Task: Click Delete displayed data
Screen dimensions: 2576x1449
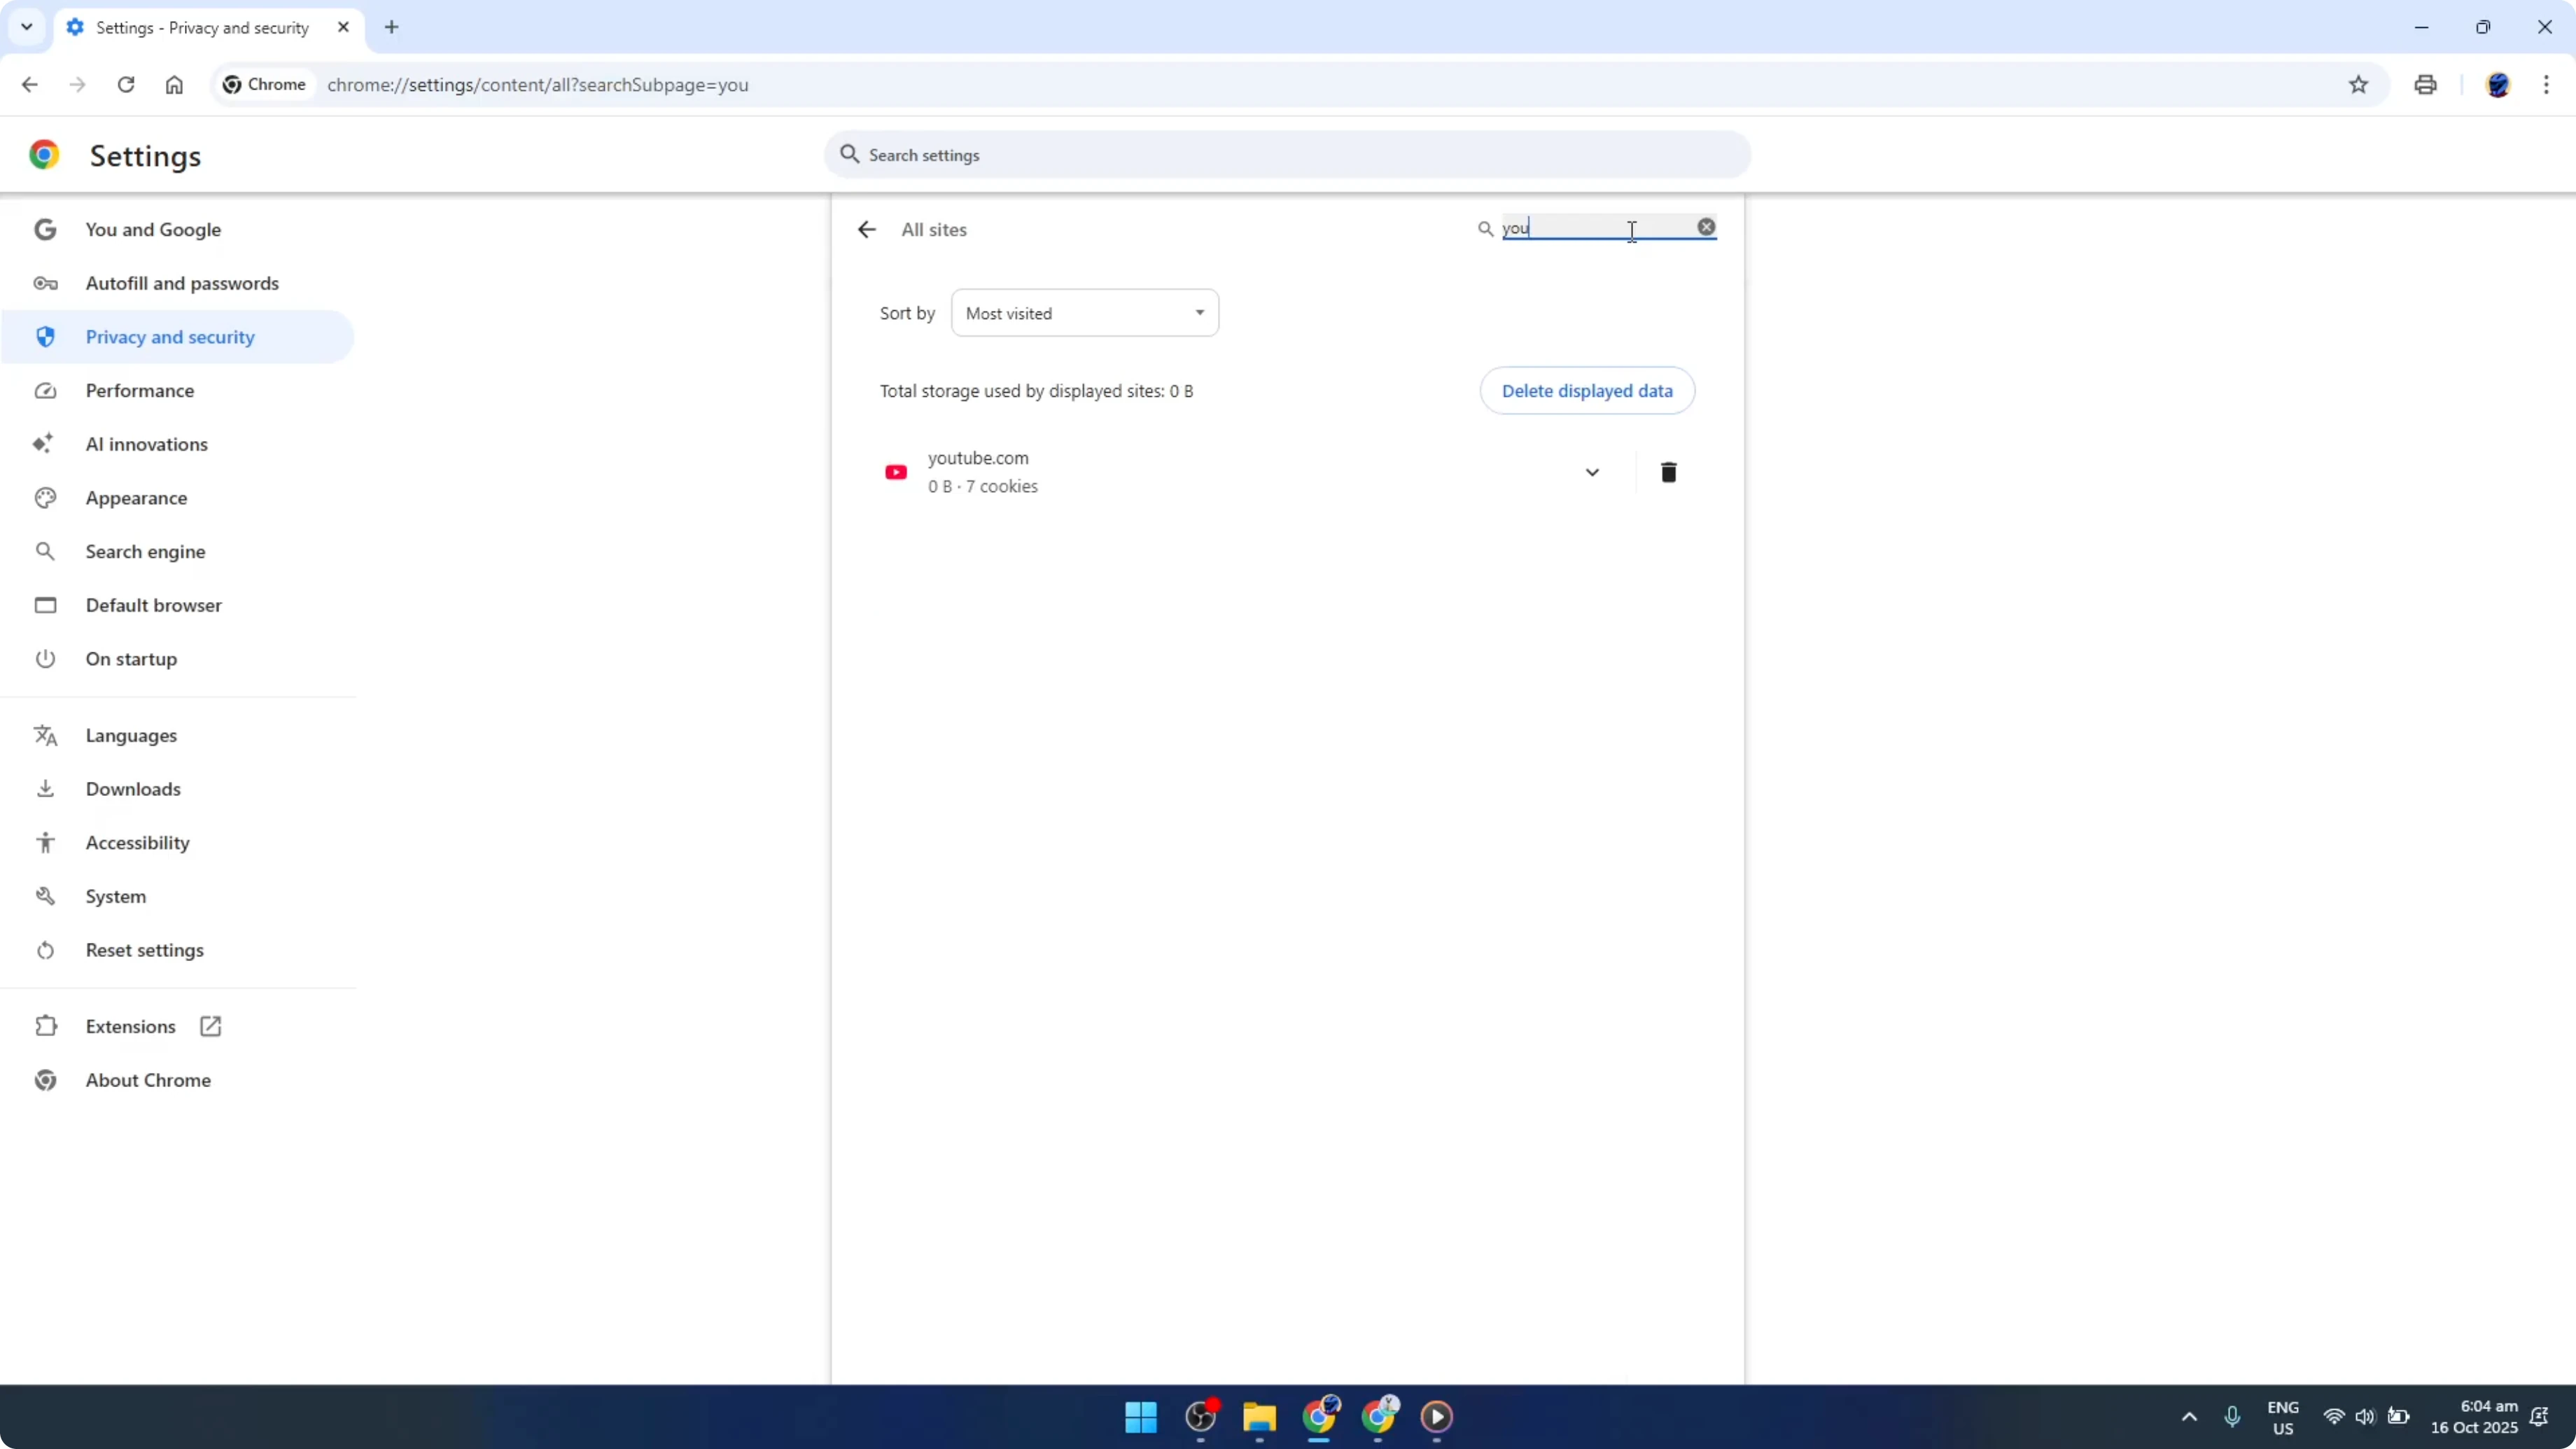Action: [x=1587, y=390]
